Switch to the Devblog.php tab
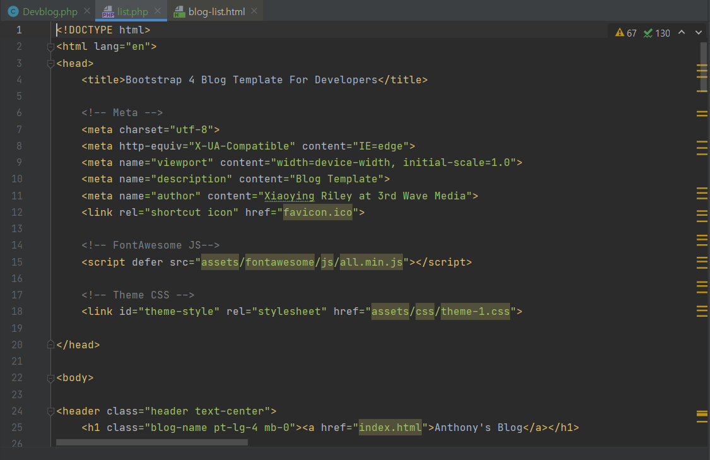This screenshot has height=460, width=710. point(50,11)
